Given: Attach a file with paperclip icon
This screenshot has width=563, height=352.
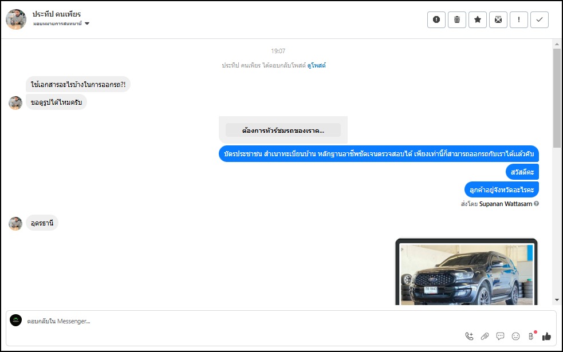Looking at the screenshot, I should (x=485, y=336).
